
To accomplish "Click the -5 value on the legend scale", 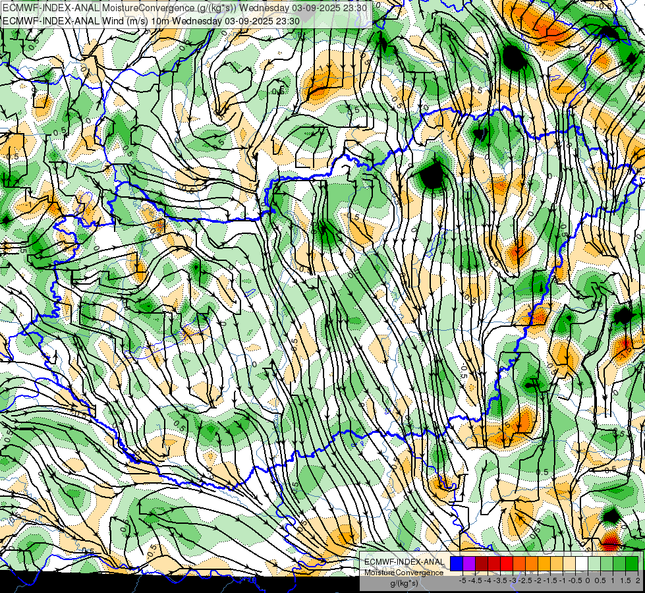I will click(463, 580).
